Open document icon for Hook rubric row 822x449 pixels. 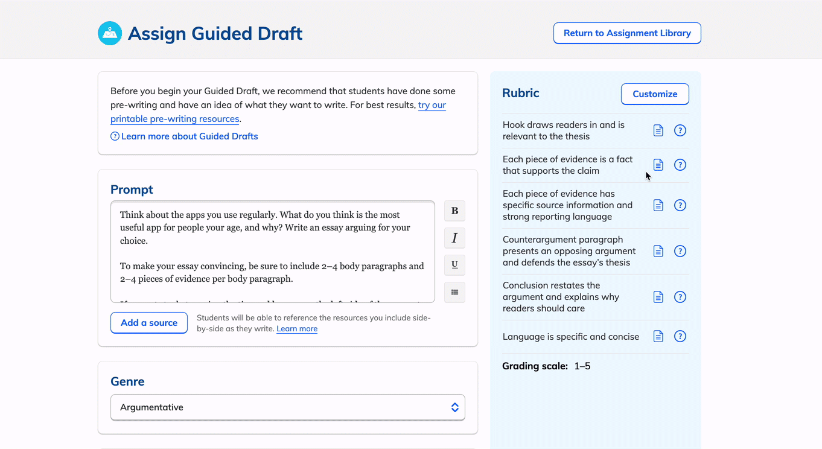[658, 130]
